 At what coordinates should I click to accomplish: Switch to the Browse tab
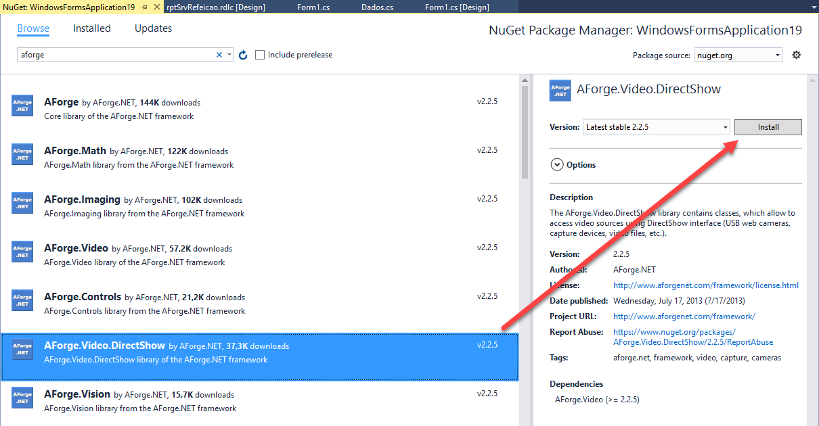[x=33, y=28]
